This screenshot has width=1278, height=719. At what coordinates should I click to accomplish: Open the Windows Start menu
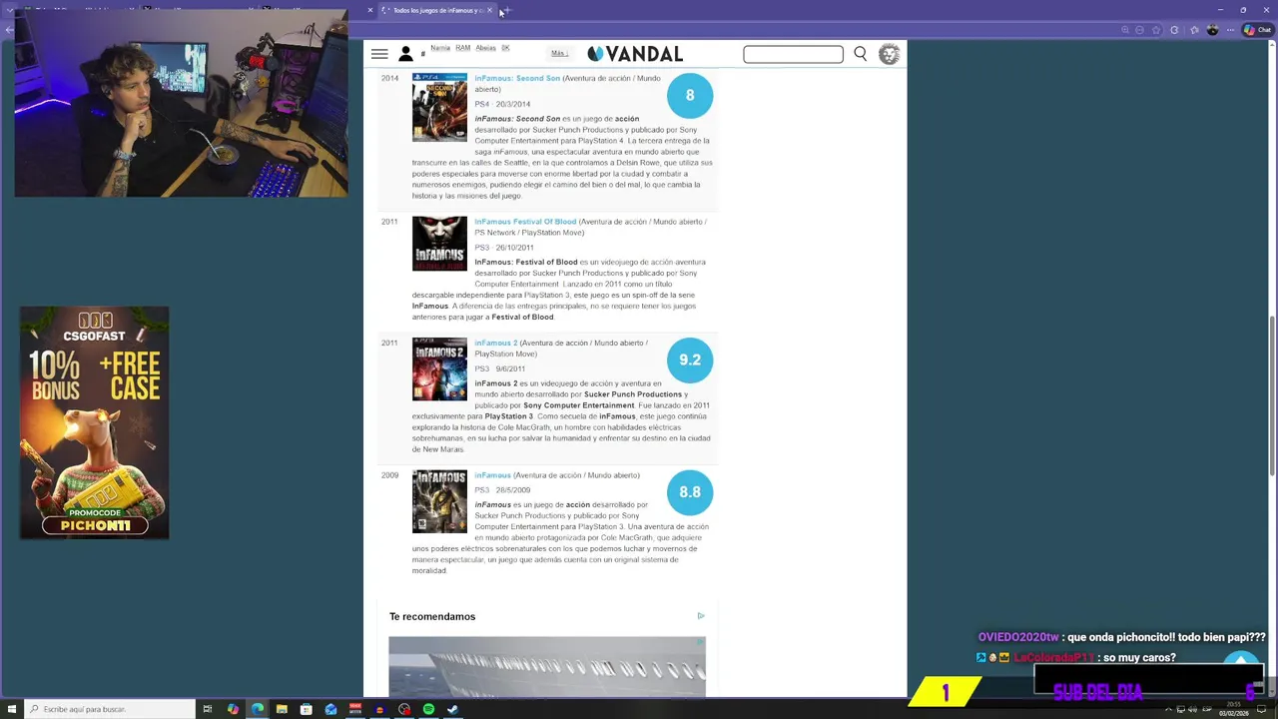tap(11, 709)
